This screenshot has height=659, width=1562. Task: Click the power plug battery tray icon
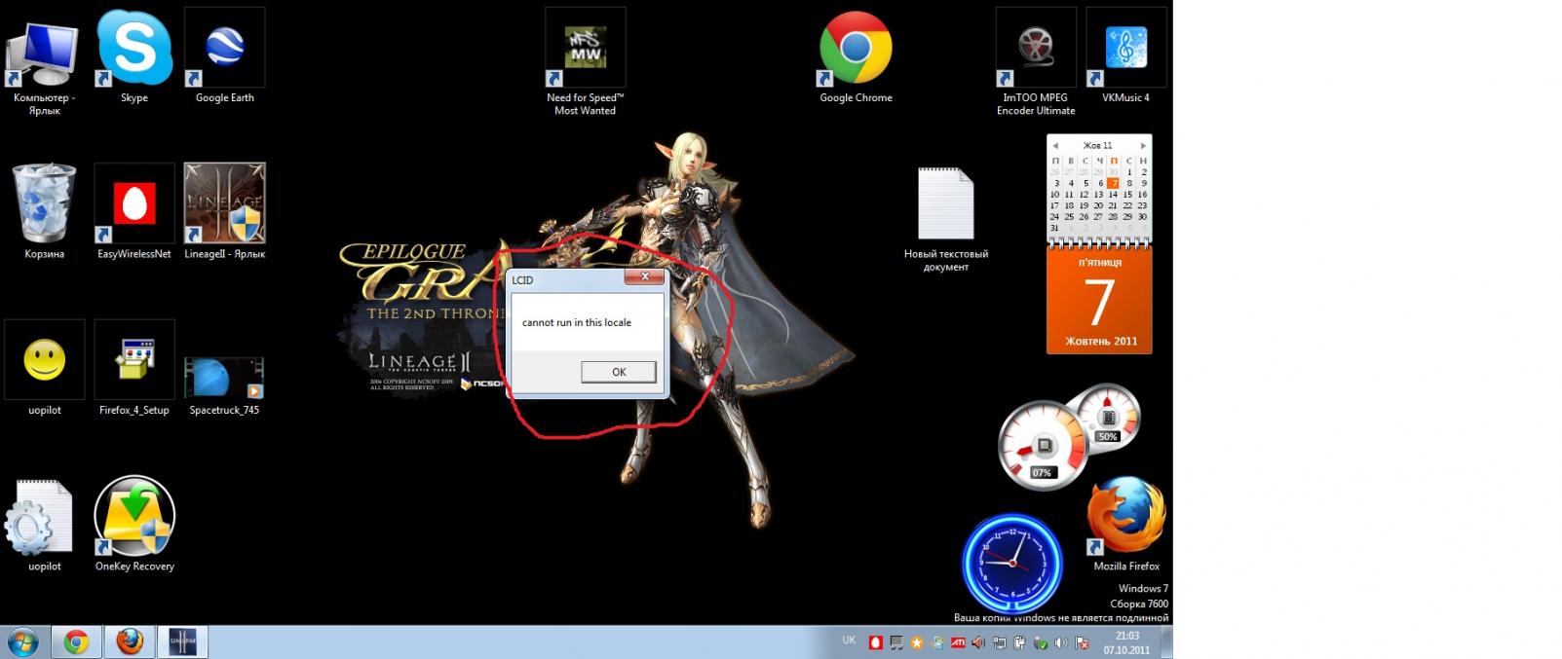tap(1019, 642)
